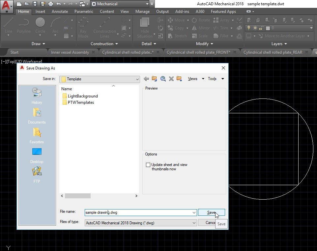Click the Search the Web icon
Viewport: 317px width, 251px height.
(163, 79)
